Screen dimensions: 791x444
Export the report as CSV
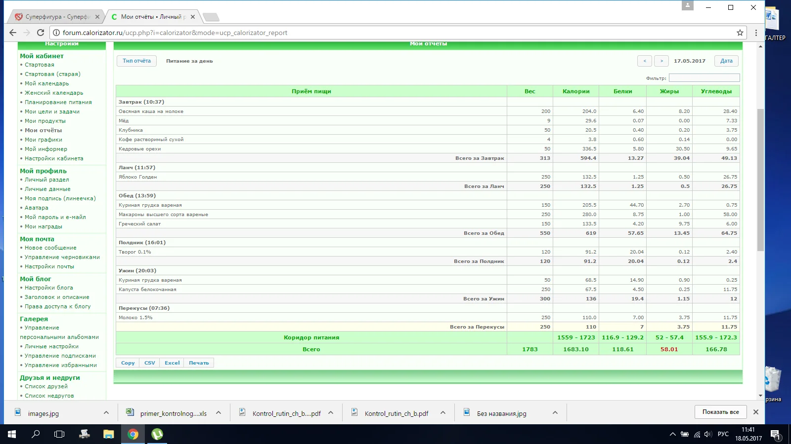click(150, 363)
